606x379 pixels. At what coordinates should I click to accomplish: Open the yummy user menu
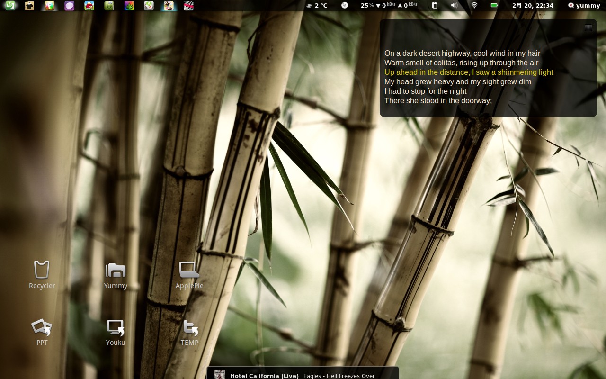pos(584,6)
